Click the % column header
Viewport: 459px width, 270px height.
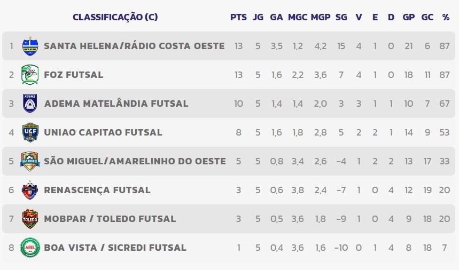[446, 17]
